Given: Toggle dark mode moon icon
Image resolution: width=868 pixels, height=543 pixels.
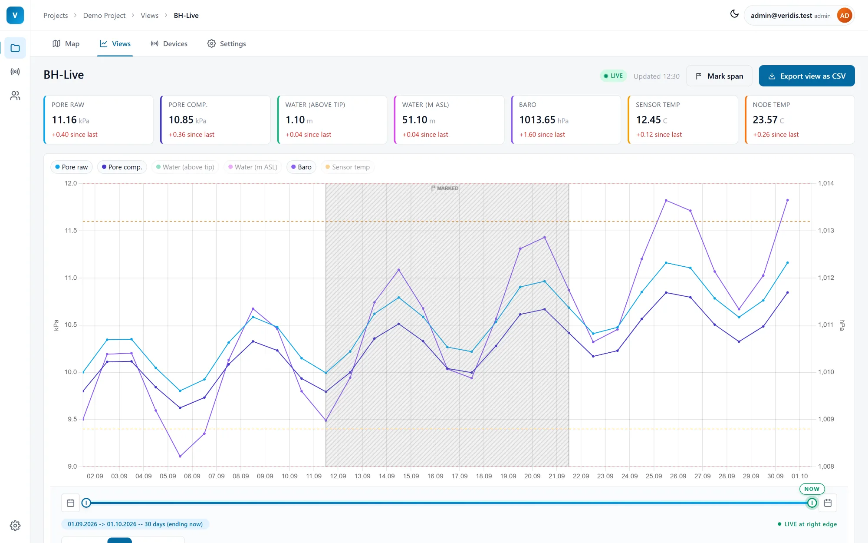Looking at the screenshot, I should coord(734,14).
